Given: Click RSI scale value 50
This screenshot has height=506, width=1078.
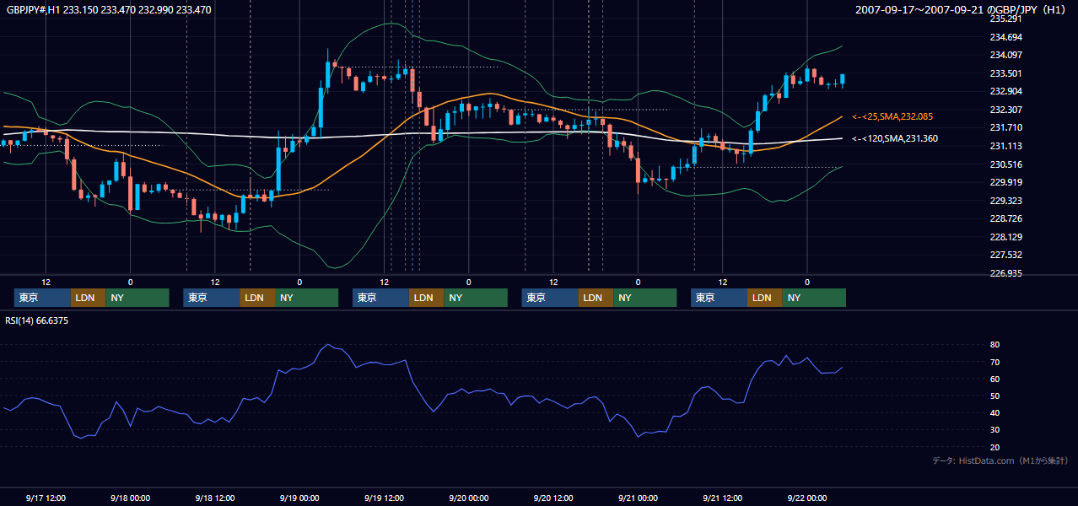Looking at the screenshot, I should [x=995, y=396].
